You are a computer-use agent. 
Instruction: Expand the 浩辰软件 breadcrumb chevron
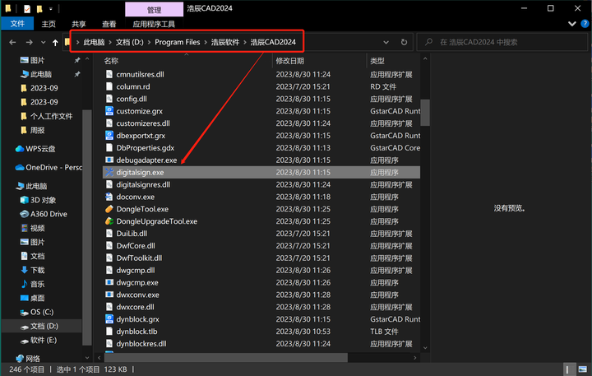(x=245, y=42)
